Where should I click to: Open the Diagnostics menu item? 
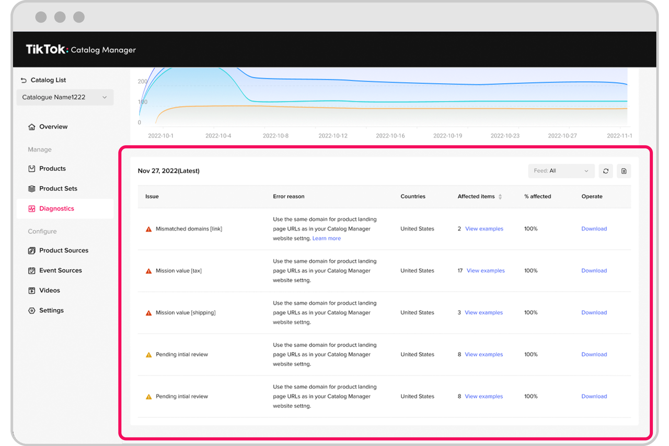click(x=56, y=209)
